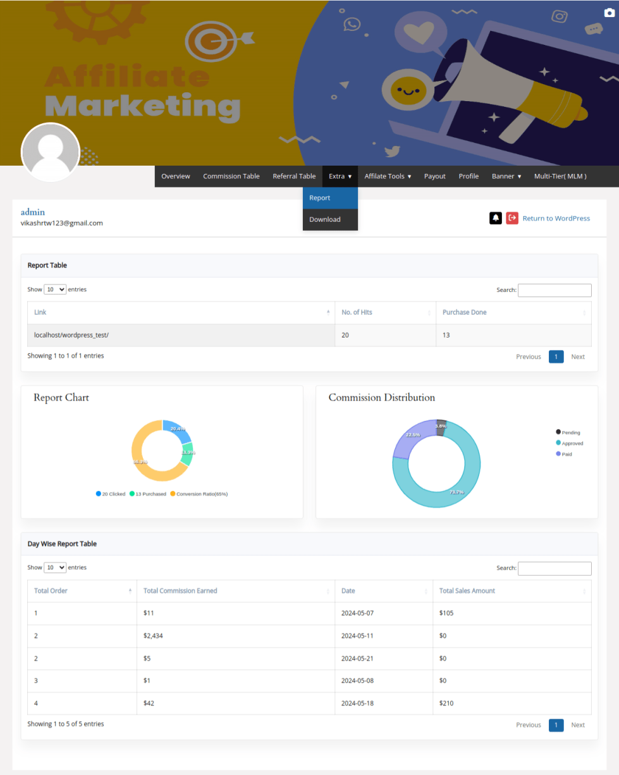This screenshot has width=619, height=775.
Task: Sort by Purchase Done column
Action: click(x=513, y=312)
